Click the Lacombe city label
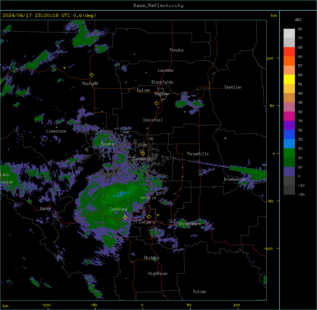Screen dimensions: 317x310 point(165,70)
